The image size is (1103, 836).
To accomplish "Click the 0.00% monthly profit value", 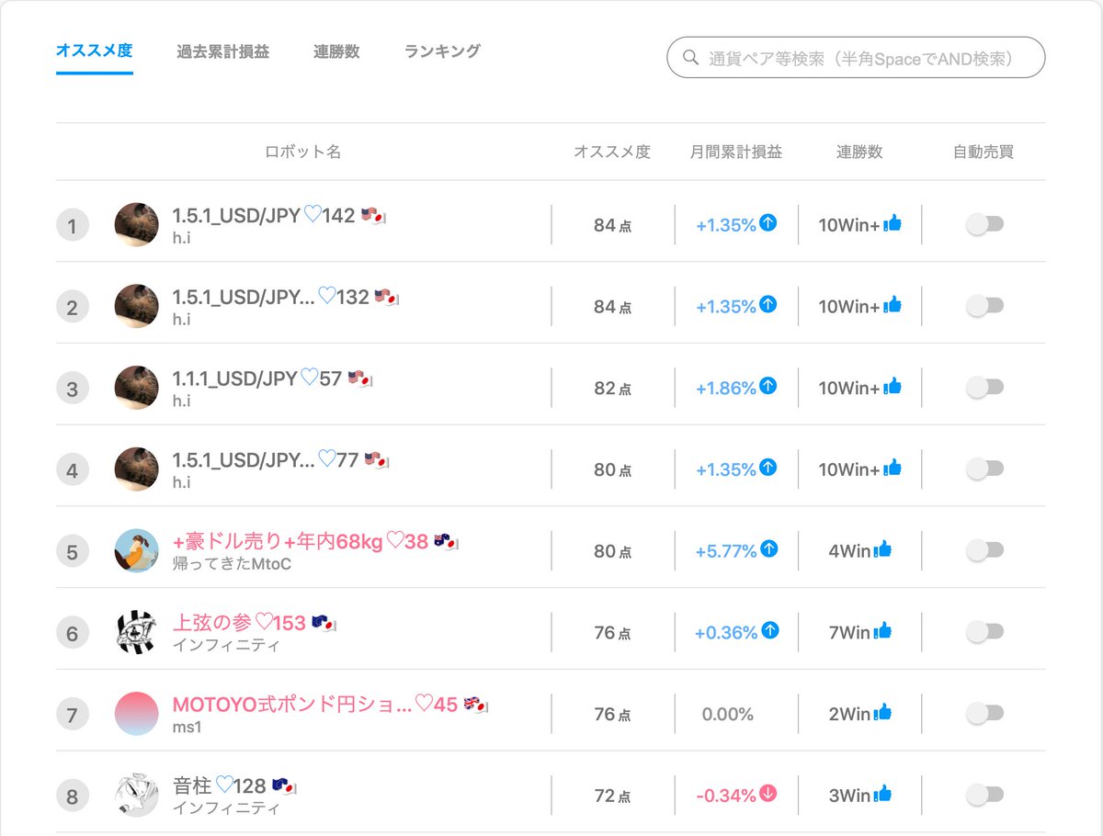I will [x=727, y=714].
